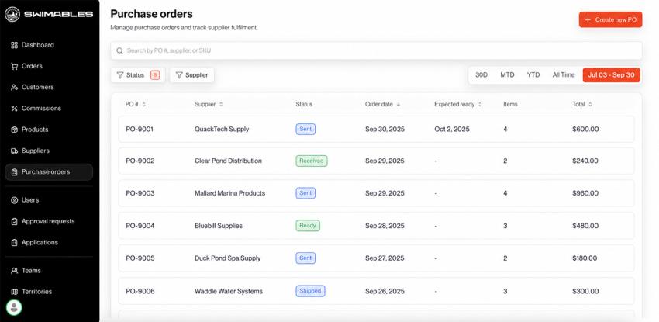Image resolution: width=659 pixels, height=322 pixels.
Task: Click Mallard Marina Products supplier name
Action: (x=230, y=193)
